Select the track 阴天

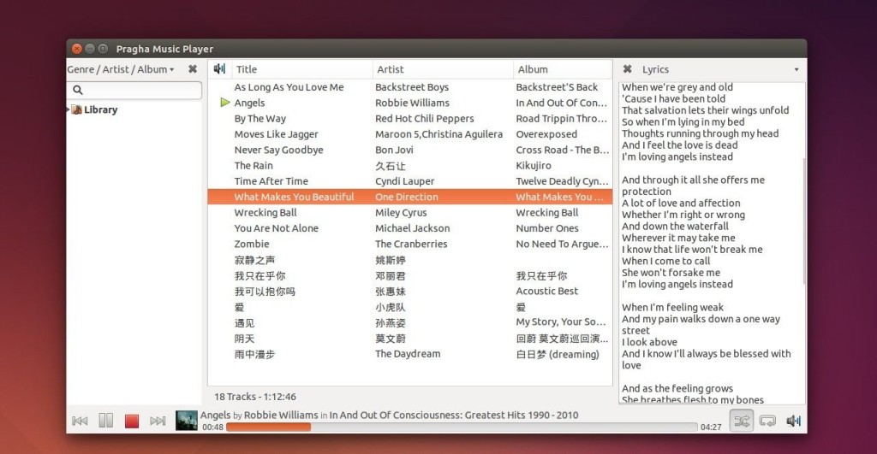pyautogui.click(x=244, y=339)
